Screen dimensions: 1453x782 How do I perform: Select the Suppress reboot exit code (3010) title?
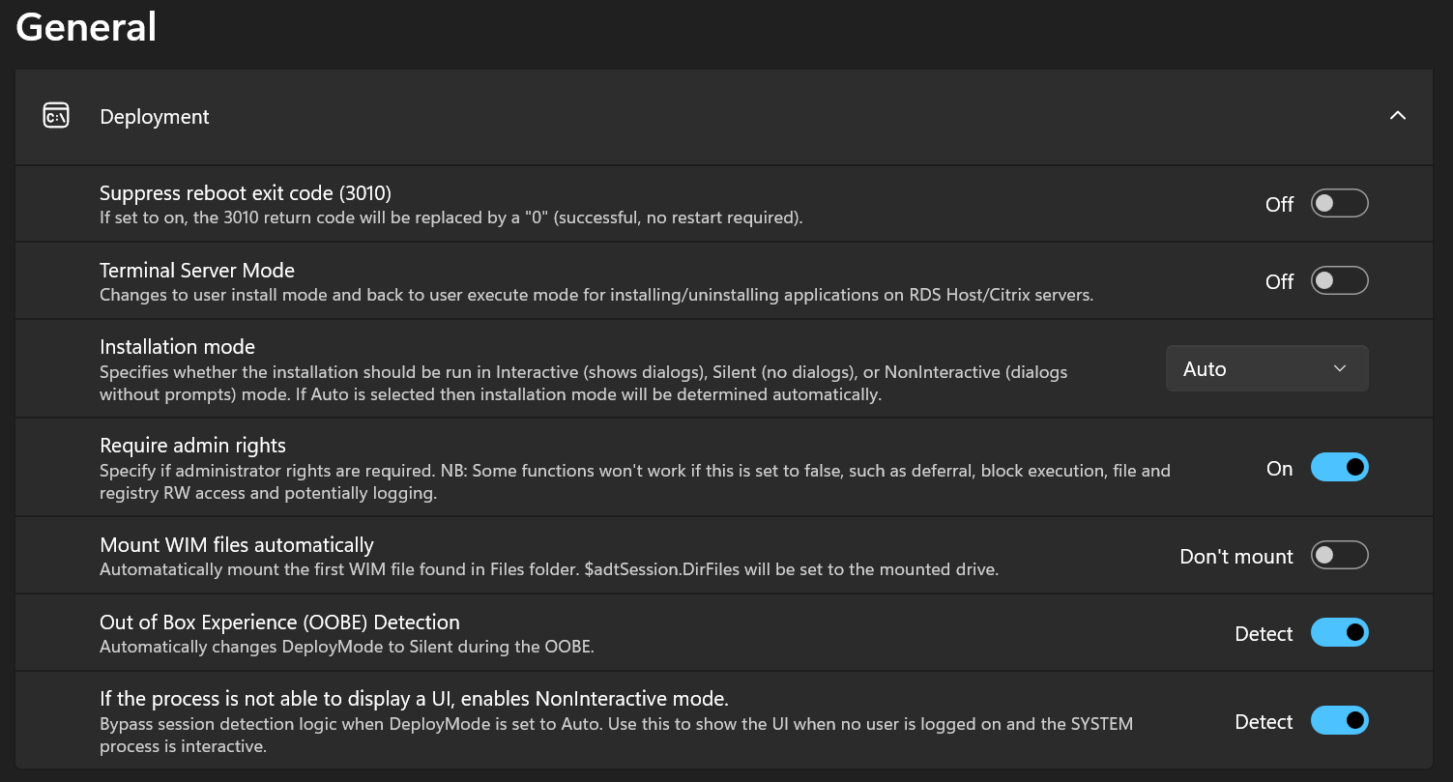coord(246,192)
